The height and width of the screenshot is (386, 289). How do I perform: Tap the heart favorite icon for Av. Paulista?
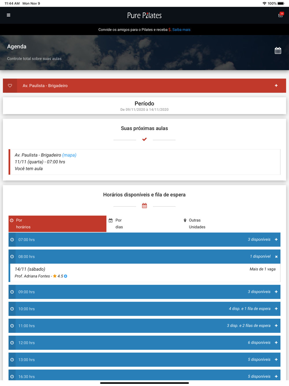pyautogui.click(x=10, y=86)
